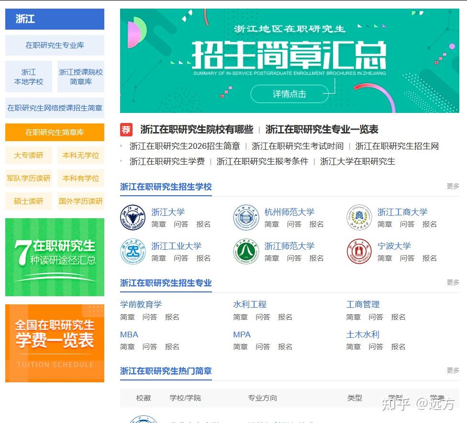The height and width of the screenshot is (423, 467).
Task: Open 学前教育学 major link
Action: point(141,304)
